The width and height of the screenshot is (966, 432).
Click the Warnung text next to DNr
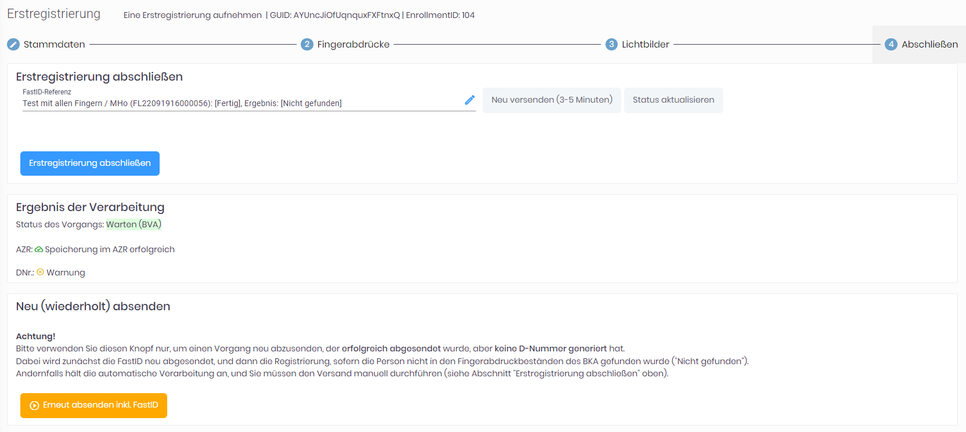click(66, 273)
